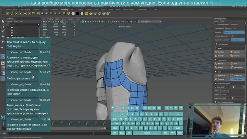247x139 pixels.
Task: Click the Combine mesh icon
Action: coord(216,52)
